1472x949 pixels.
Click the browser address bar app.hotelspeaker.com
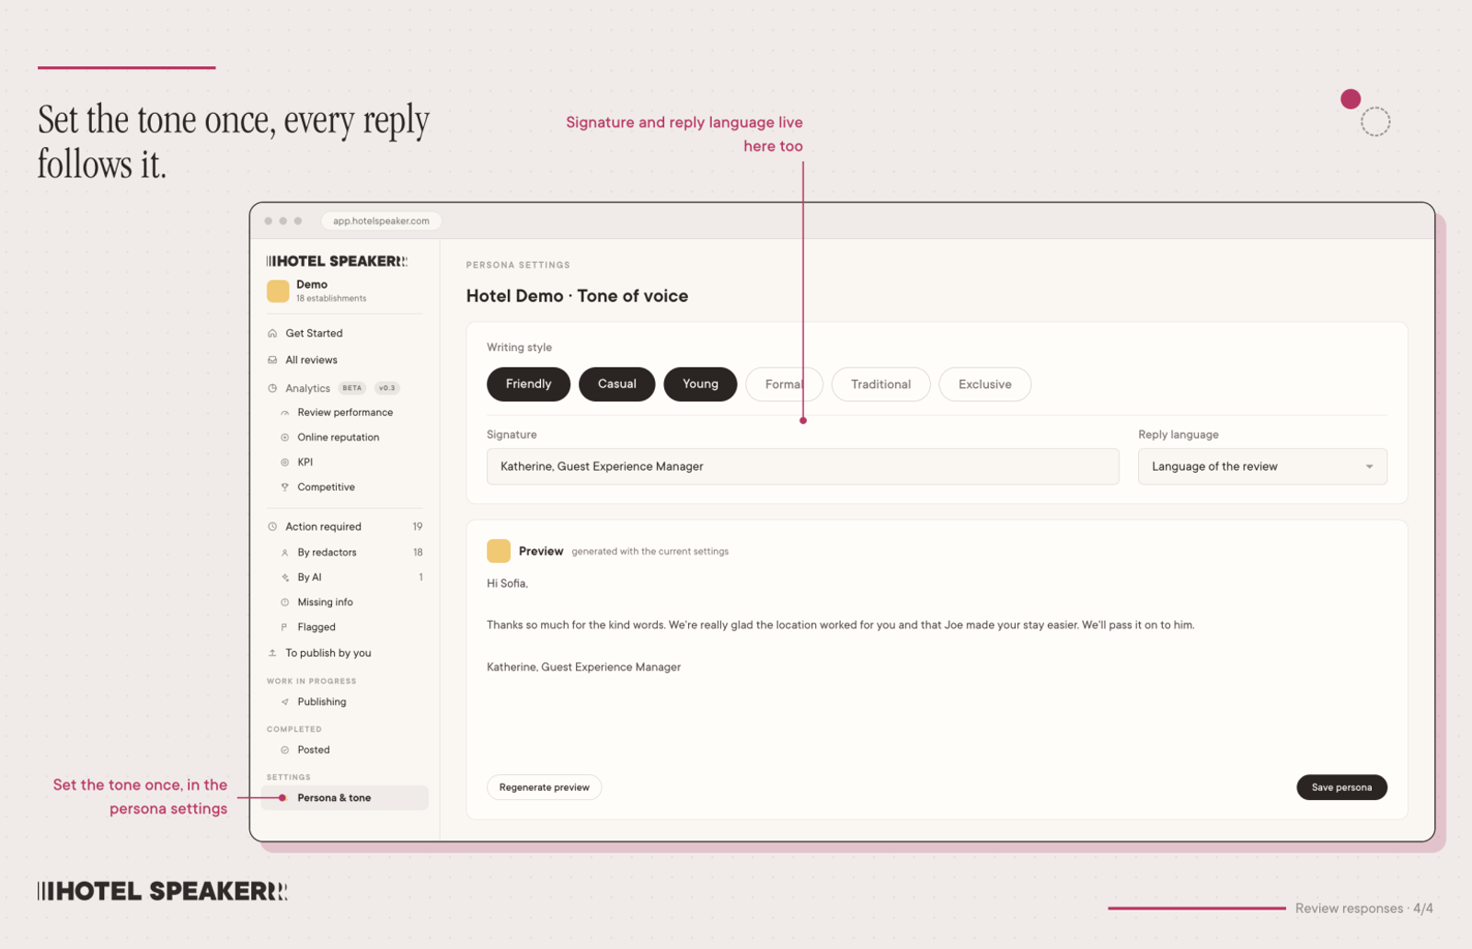coord(381,221)
